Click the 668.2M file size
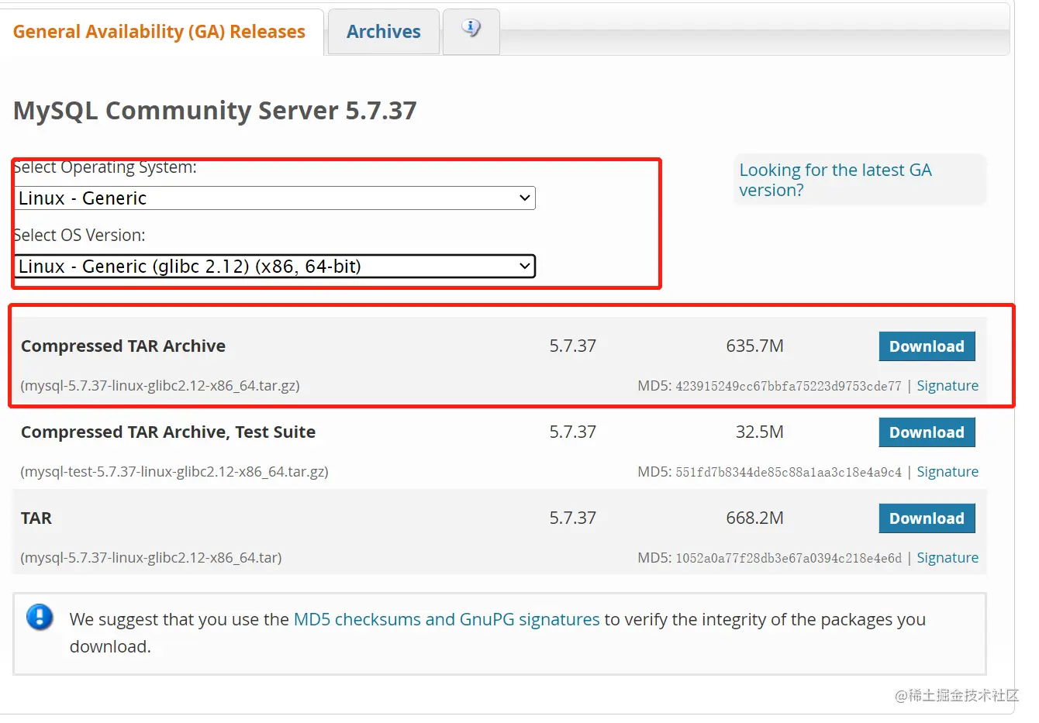 click(x=754, y=518)
